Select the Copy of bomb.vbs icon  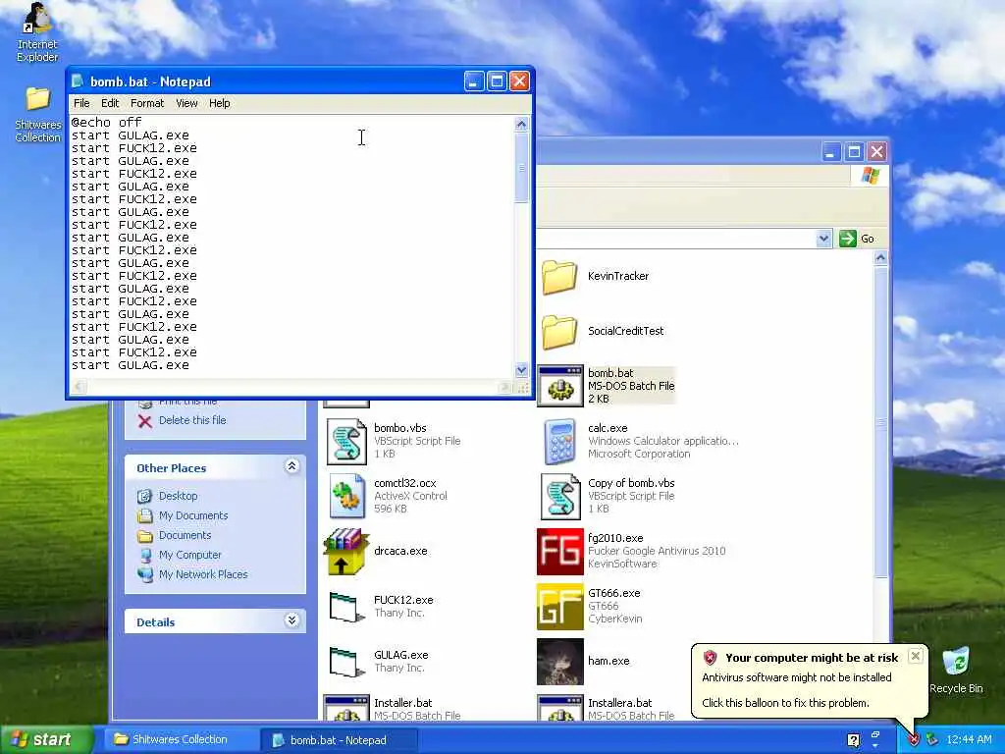coord(560,496)
